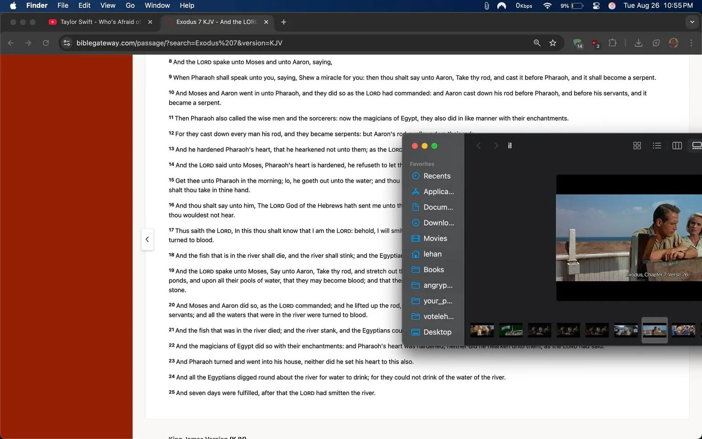Select the highlighted video thumbnail in gallery strip

(x=654, y=330)
